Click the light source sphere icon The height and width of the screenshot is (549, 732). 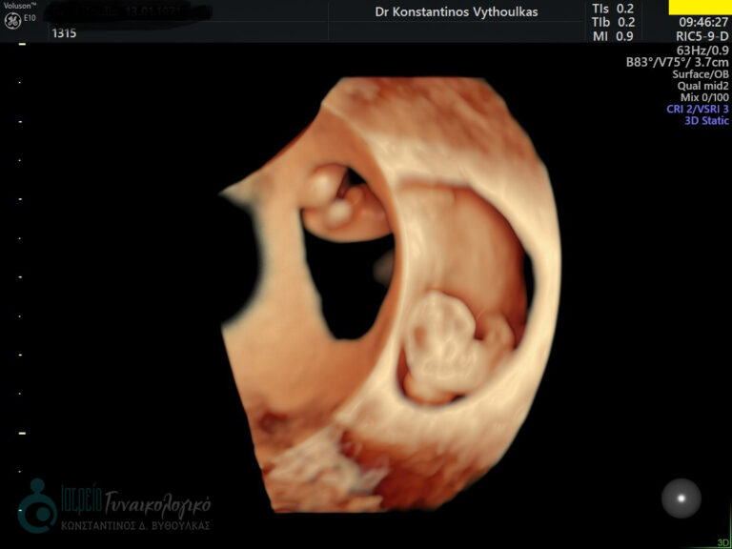pyautogui.click(x=681, y=498)
